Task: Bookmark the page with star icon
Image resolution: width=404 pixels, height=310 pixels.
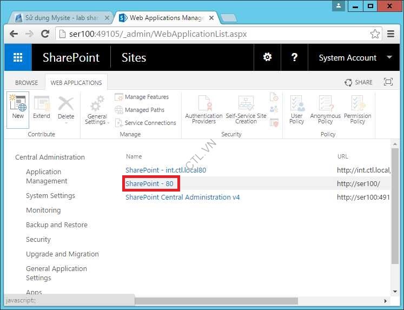Action: pos(375,34)
